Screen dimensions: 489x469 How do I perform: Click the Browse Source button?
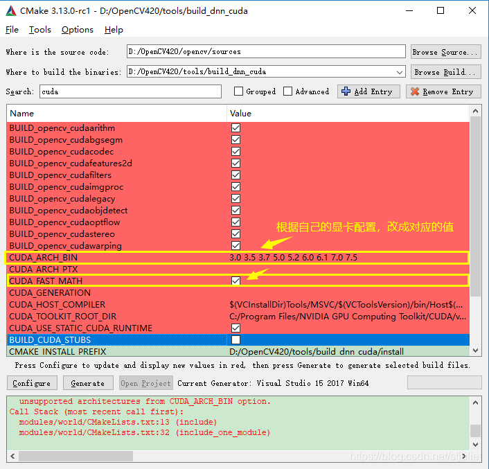(x=445, y=52)
